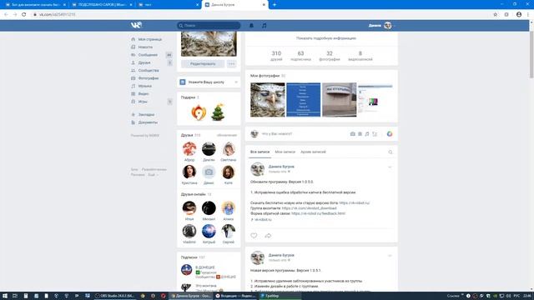The width and height of the screenshot is (534, 300).
Task: Open options arrow on version 1.0.5.1 post
Action: click(x=390, y=256)
